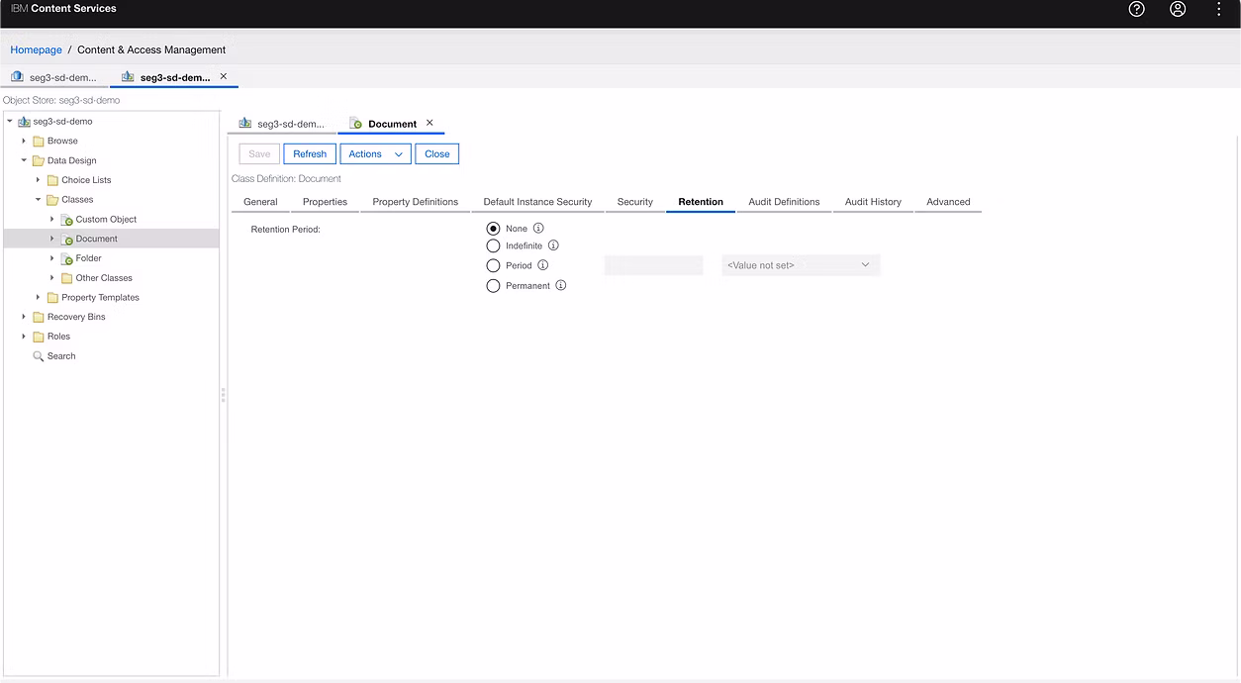Click the Choice Lists folder icon

click(52, 180)
